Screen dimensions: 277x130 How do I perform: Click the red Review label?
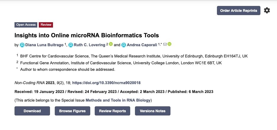click(x=46, y=25)
